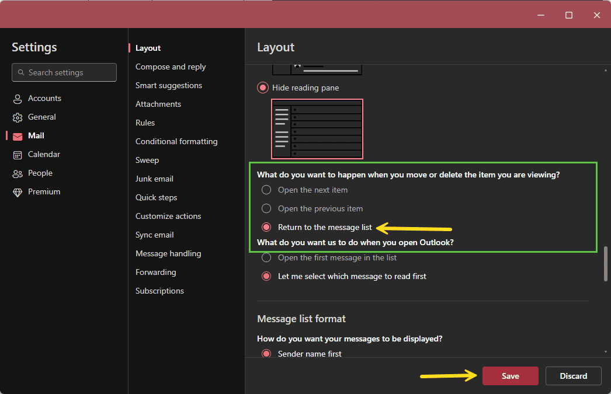Image resolution: width=611 pixels, height=394 pixels.
Task: Click the search magnifier icon
Action: (x=21, y=72)
